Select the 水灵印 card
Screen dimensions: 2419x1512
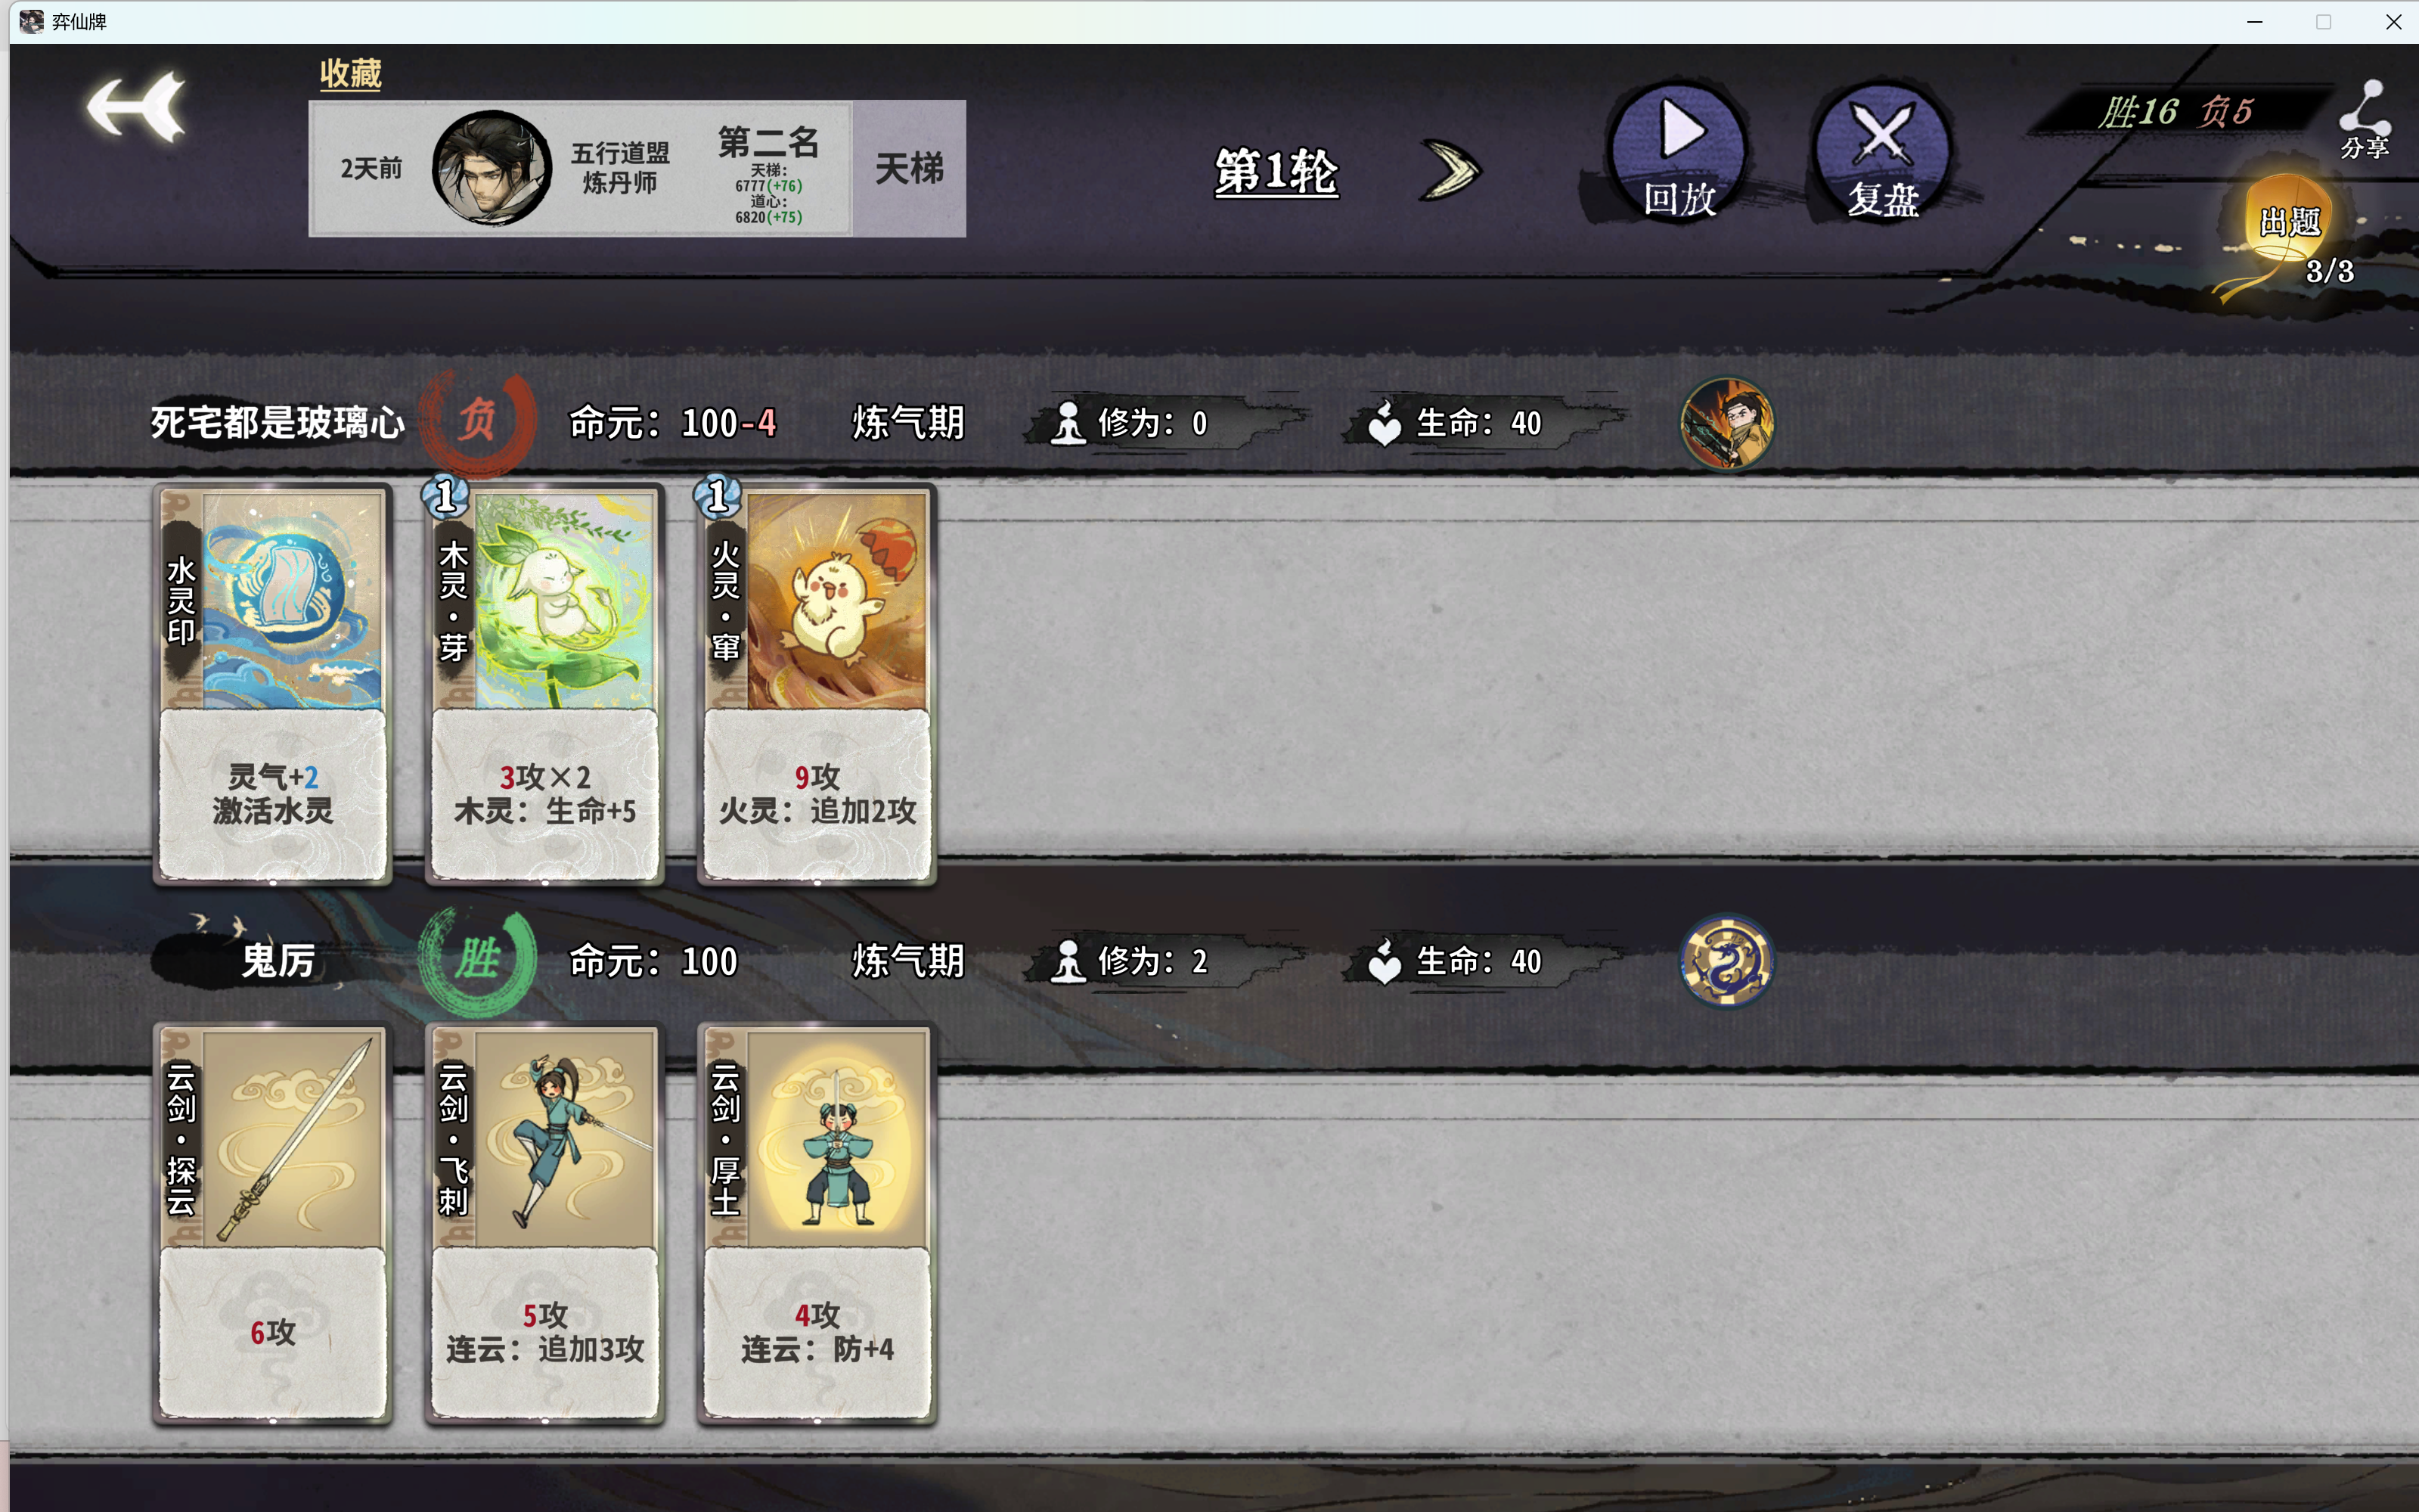point(273,685)
